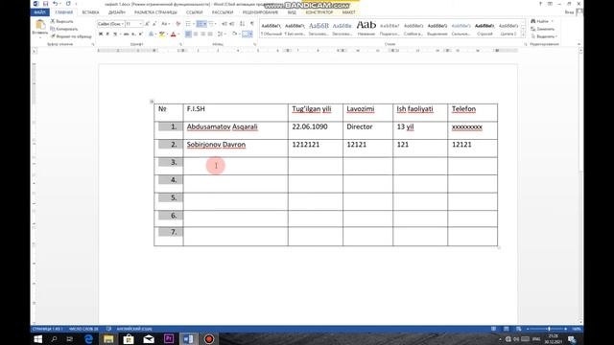Apply the Обычный (Normal) style
Viewport: 614px width, 345px height.
[271, 30]
